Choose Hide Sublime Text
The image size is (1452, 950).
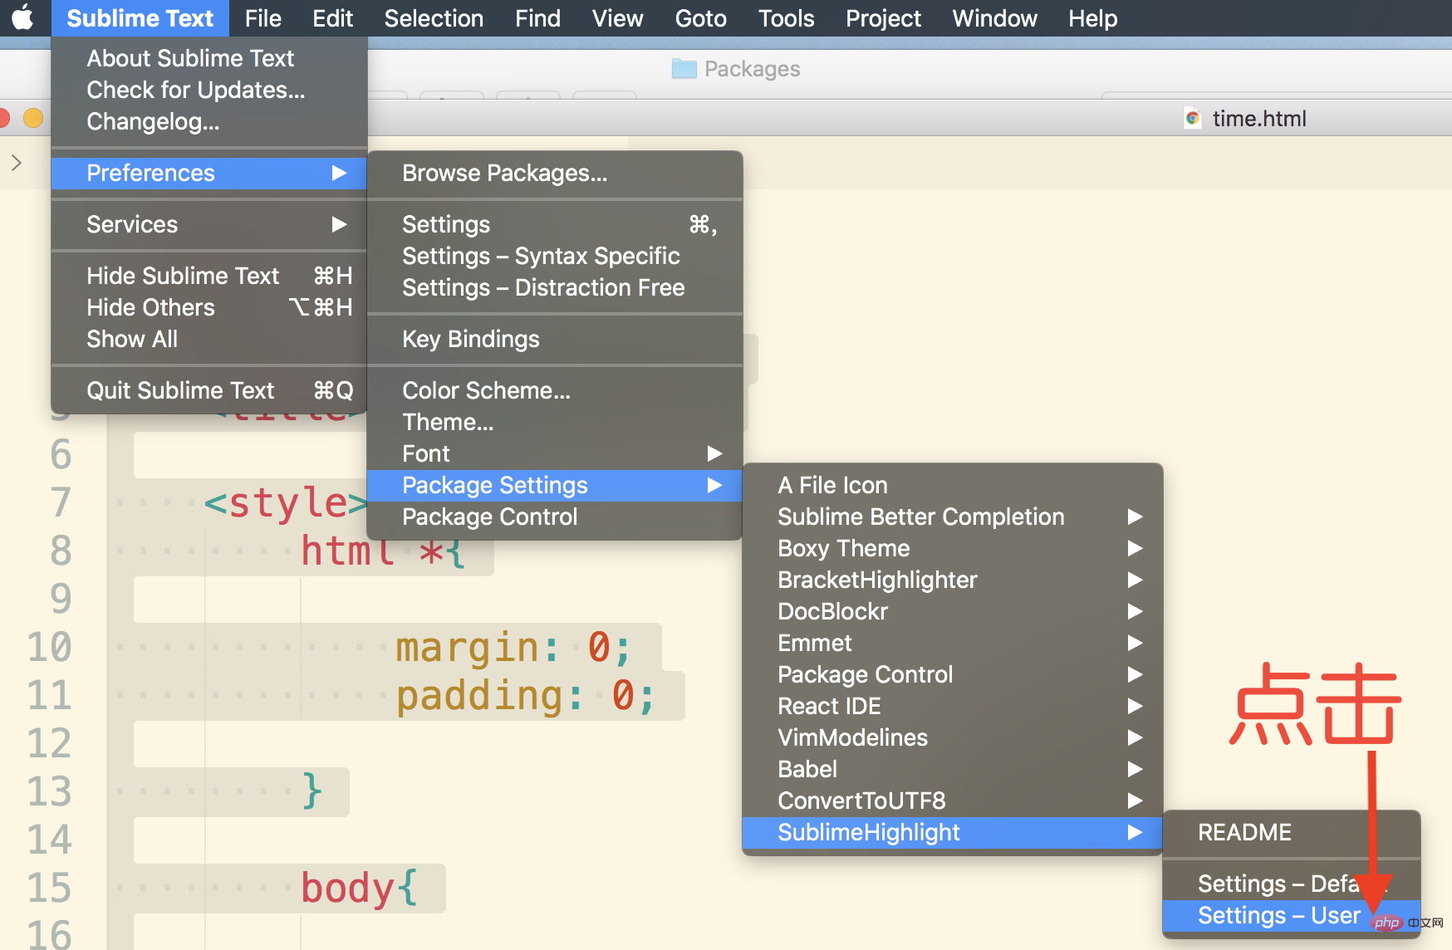pyautogui.click(x=209, y=276)
